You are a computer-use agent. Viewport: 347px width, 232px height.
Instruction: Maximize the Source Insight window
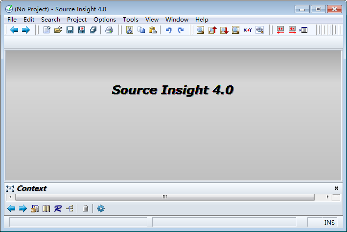(x=318, y=9)
